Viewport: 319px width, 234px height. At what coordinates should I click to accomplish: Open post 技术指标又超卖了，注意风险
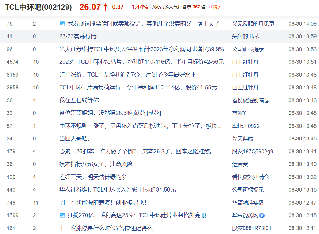96,164
